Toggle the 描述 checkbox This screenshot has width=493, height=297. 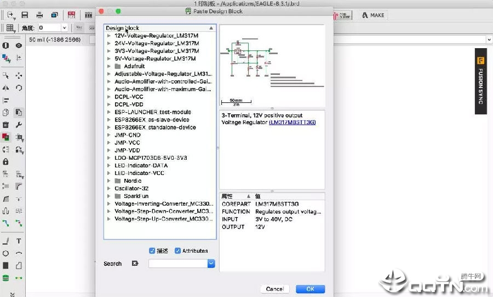click(x=152, y=251)
